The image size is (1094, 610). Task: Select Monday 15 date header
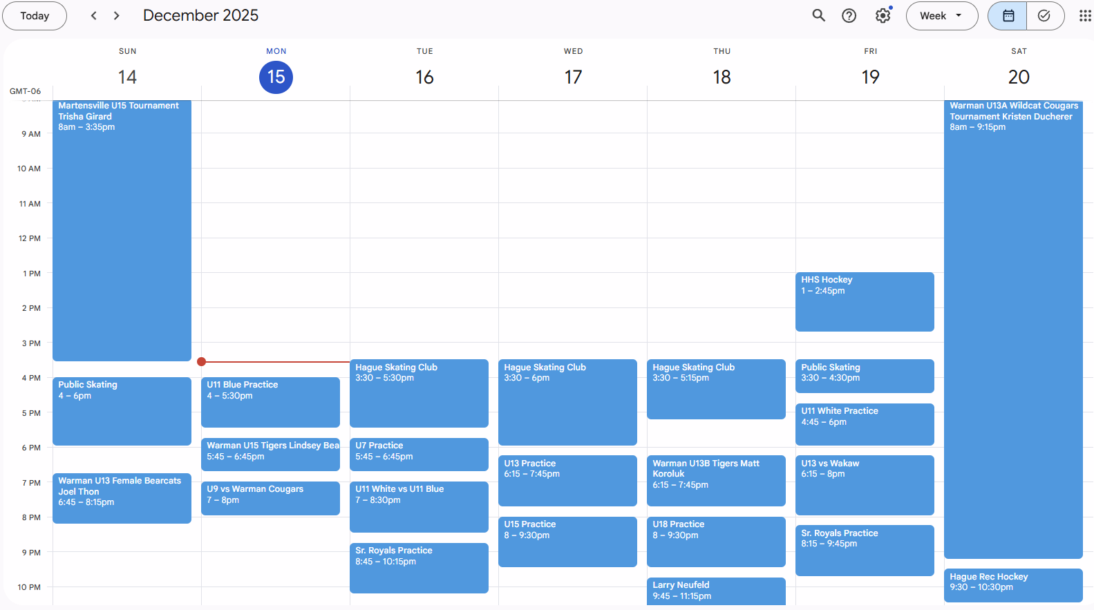276,77
